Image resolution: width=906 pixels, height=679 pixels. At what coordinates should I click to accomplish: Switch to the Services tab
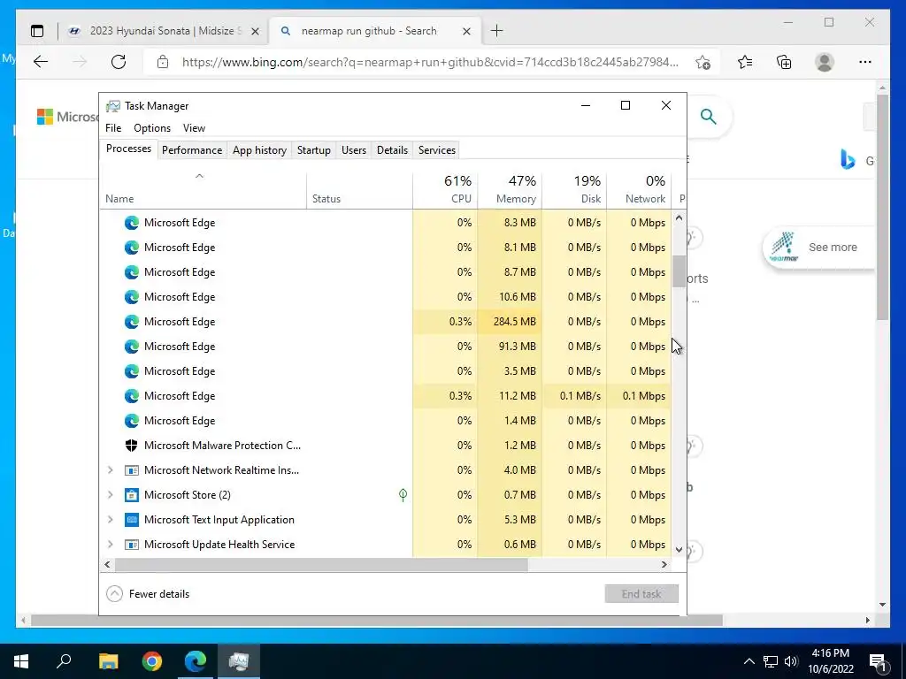[437, 150]
